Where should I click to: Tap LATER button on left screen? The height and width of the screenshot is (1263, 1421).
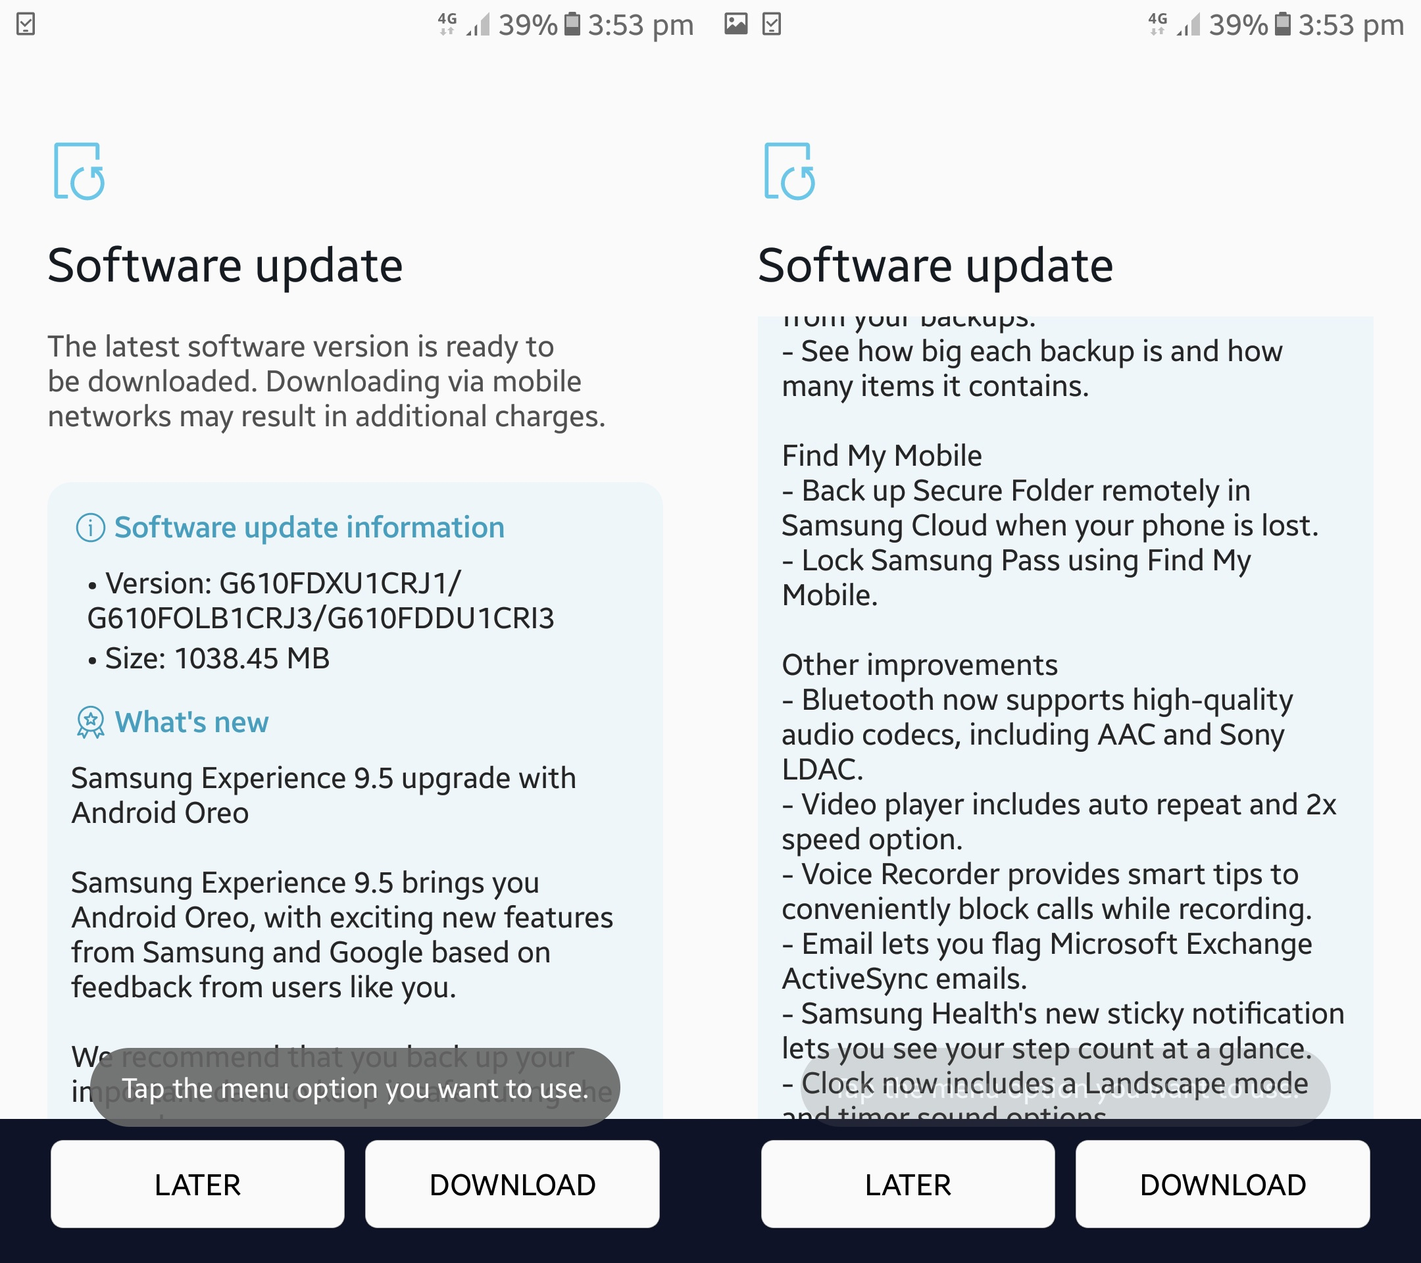coord(197,1184)
